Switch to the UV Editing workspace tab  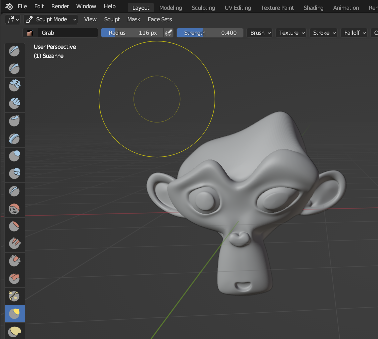[x=238, y=8]
